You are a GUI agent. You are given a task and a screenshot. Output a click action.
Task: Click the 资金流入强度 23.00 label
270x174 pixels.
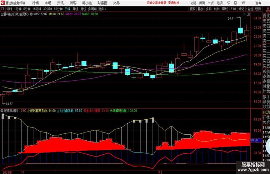tap(96, 111)
